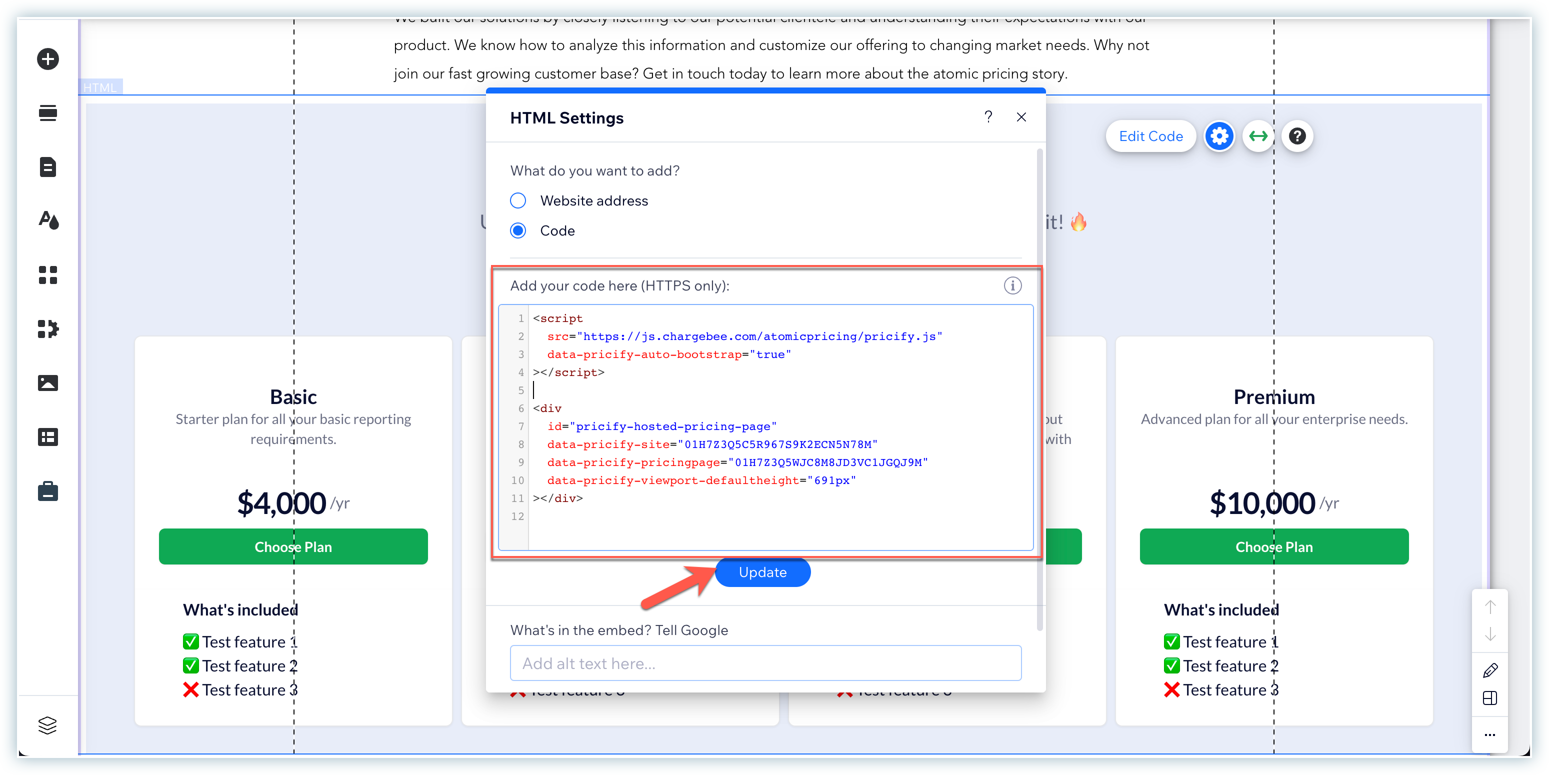
Task: Click Basic plan's Test feature 2
Action: pyautogui.click(x=240, y=665)
